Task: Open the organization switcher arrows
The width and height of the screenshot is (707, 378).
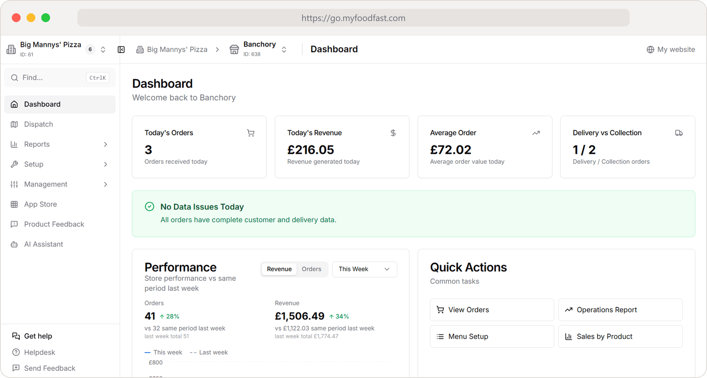Action: [103, 50]
